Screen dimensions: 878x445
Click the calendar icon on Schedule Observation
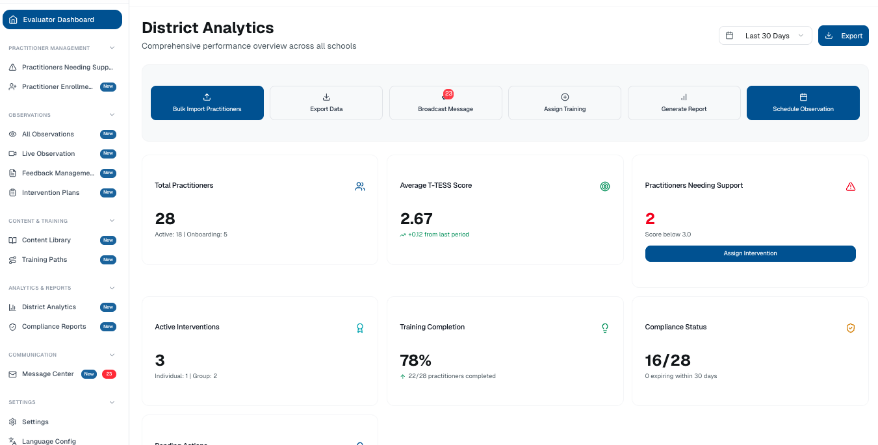[803, 97]
